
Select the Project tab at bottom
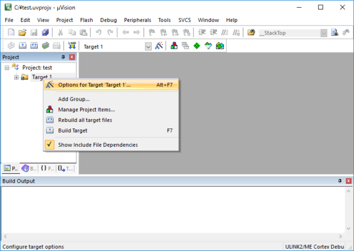(x=11, y=169)
